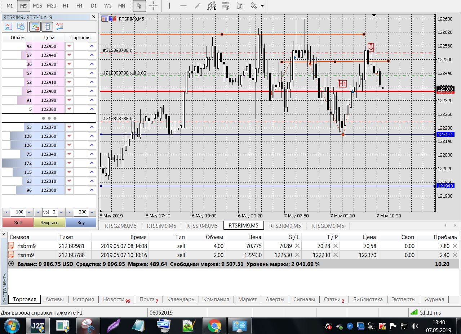Select the text label tool

tap(240, 6)
